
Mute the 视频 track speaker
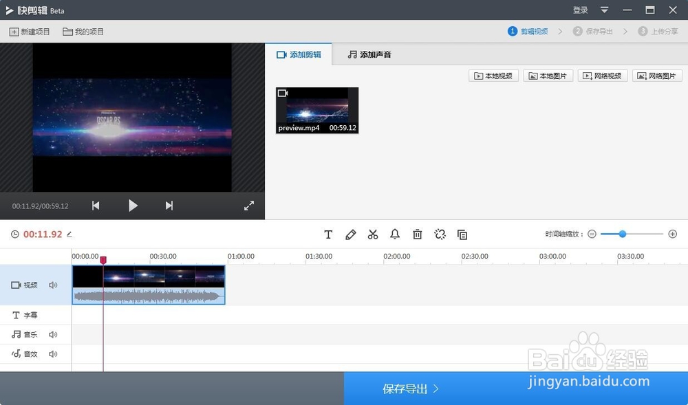pyautogui.click(x=53, y=285)
